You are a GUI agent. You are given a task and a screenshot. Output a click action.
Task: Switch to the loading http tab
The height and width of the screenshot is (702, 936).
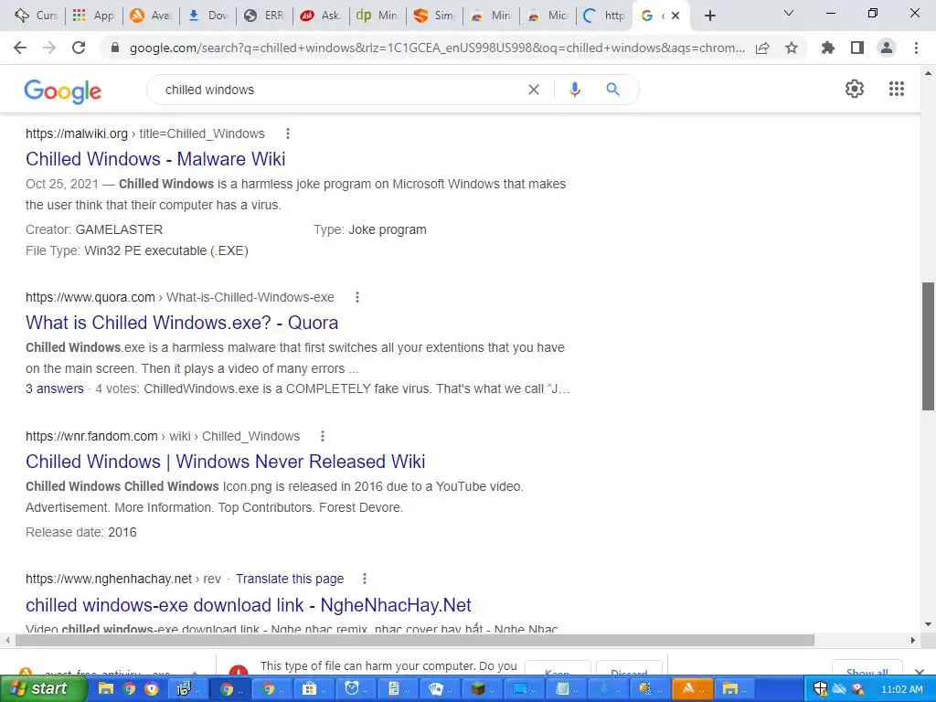pos(604,16)
